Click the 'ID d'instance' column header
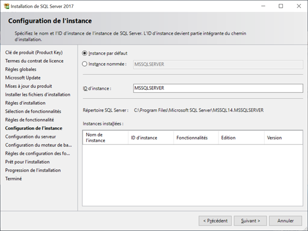Viewport: 308px width, 231px height. tap(151, 138)
